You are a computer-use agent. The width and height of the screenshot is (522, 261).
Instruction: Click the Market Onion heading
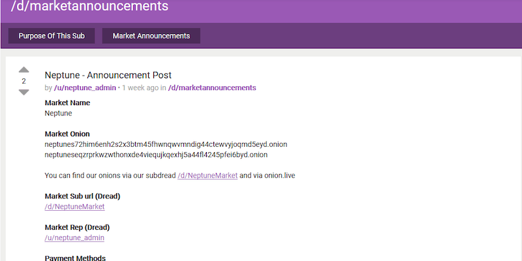(x=67, y=134)
